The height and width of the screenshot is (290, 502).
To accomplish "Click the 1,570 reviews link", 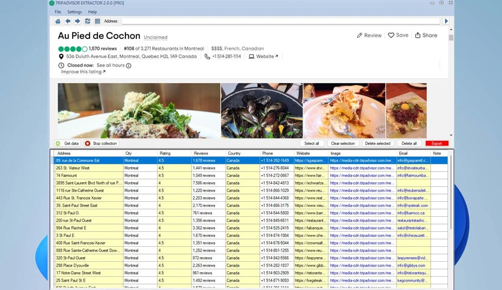I will [103, 49].
